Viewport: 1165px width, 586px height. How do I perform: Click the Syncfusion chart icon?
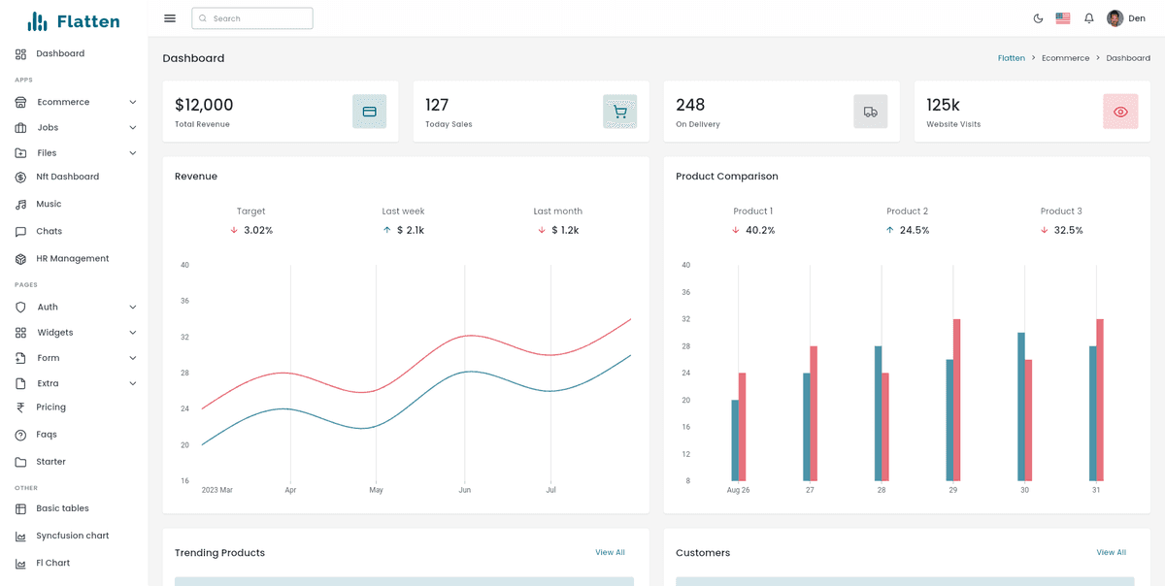(x=21, y=536)
